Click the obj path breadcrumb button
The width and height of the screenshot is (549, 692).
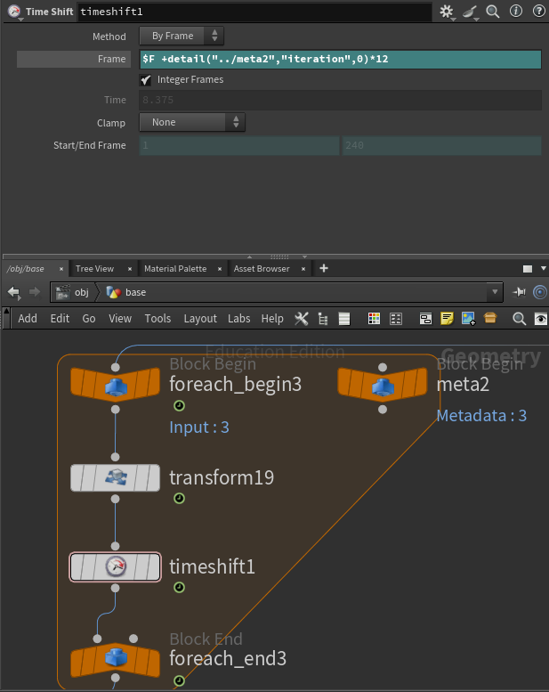tap(73, 292)
